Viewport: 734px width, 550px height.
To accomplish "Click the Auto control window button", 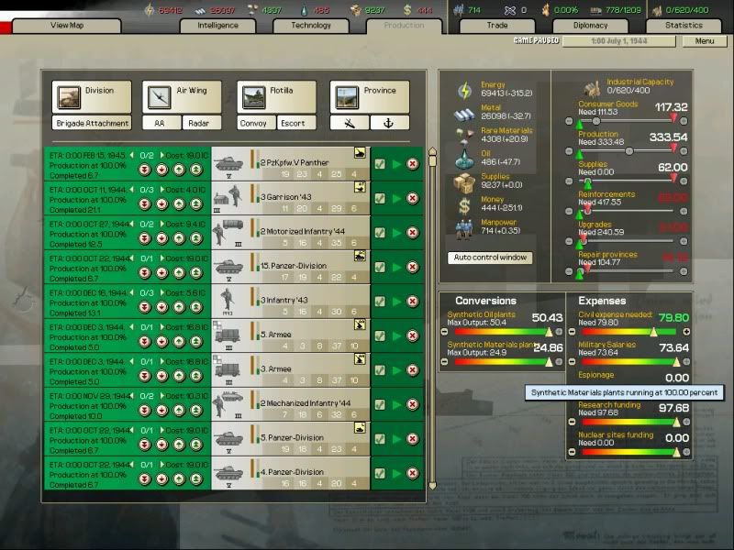I will point(491,258).
